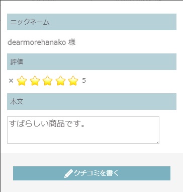Place cursor in すばらしい商品です。 text

click(x=47, y=123)
